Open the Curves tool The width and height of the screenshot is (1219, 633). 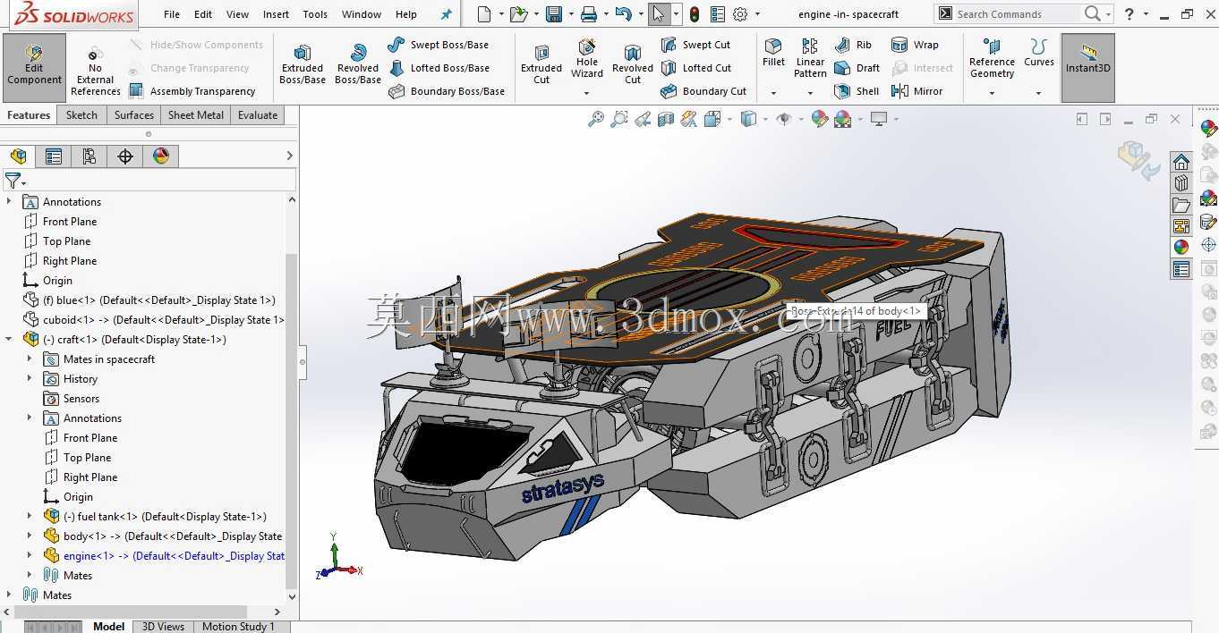[x=1039, y=54]
